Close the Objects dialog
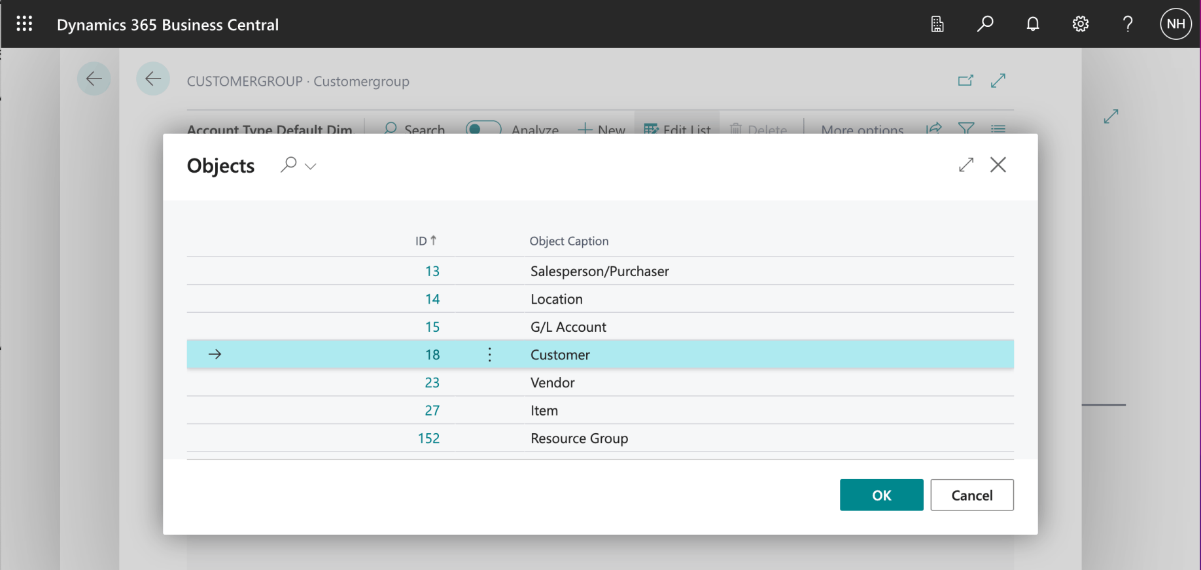This screenshot has height=570, width=1201. [998, 165]
